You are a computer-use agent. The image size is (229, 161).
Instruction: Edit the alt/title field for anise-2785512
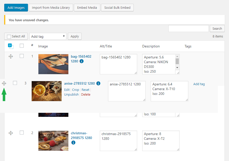127,91
